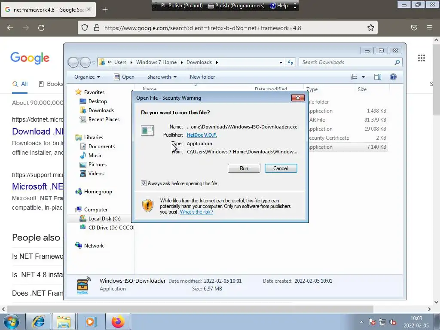Toggle the Explorer preview pane icon
Screen dimensions: 440x330
click(x=377, y=77)
